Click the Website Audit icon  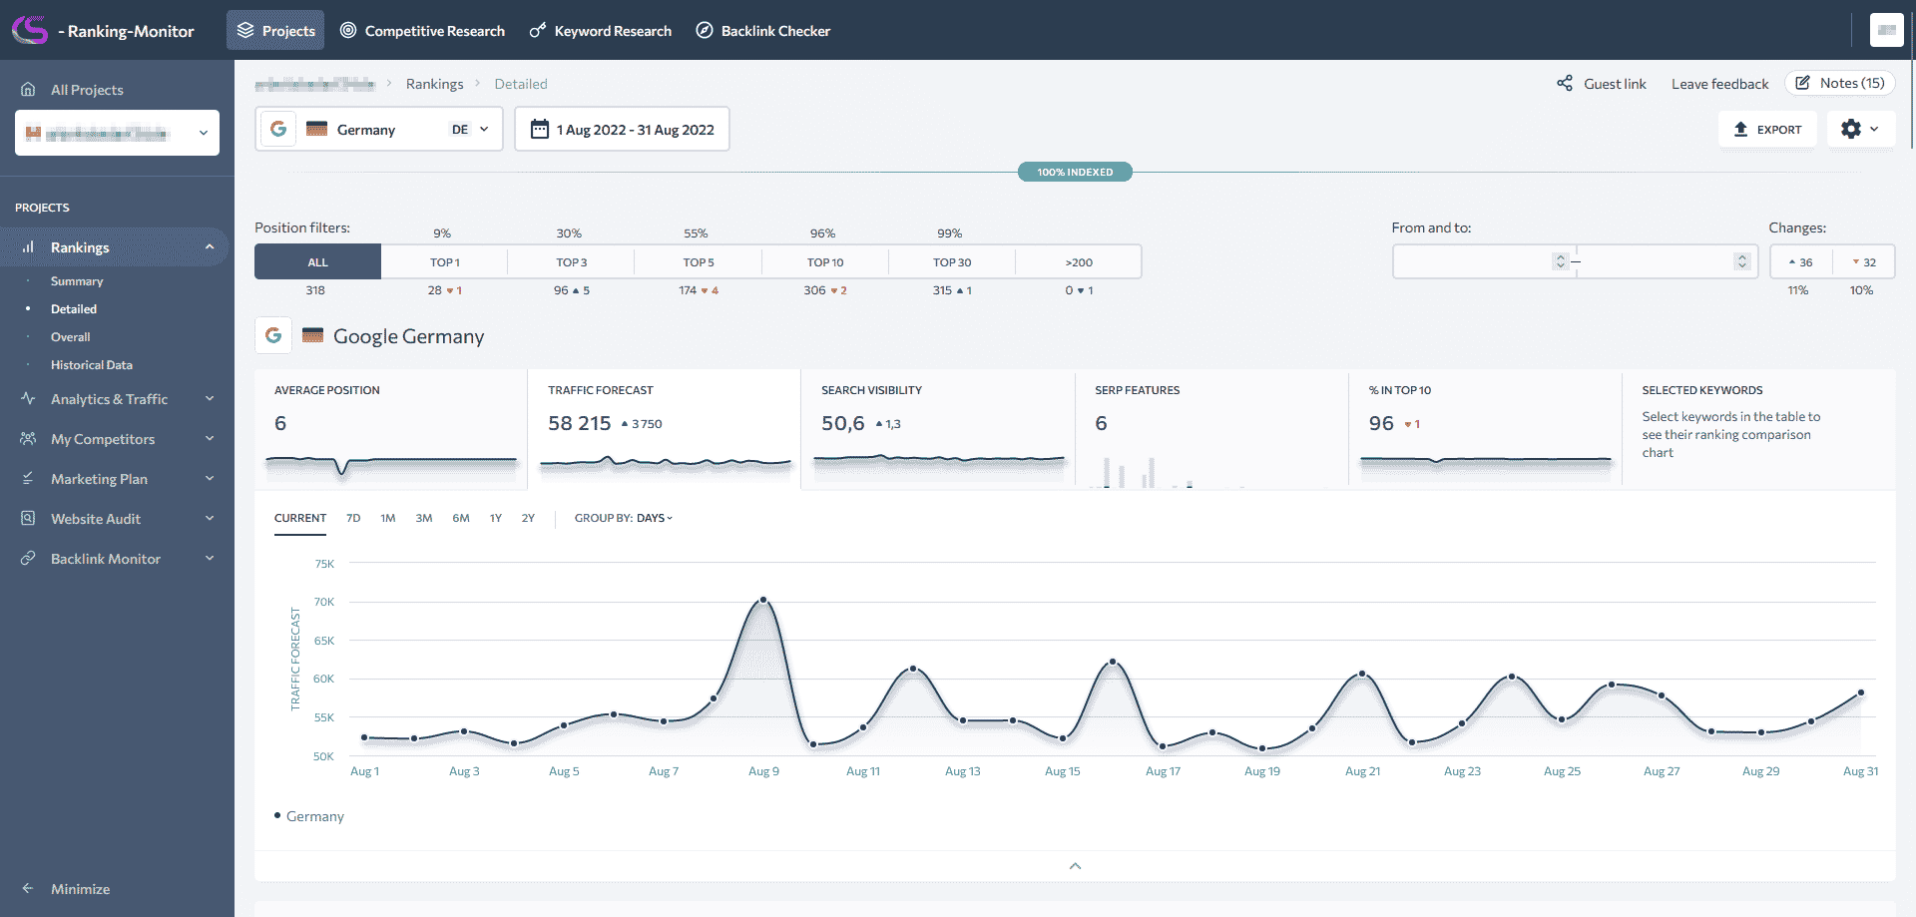28,518
